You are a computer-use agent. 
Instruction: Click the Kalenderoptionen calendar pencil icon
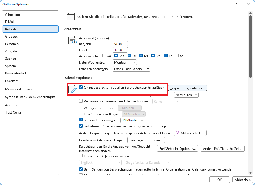click(x=72, y=89)
